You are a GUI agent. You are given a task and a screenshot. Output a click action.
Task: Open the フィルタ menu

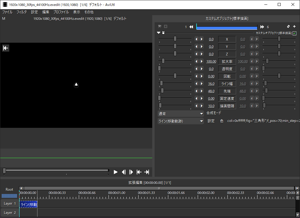click(22, 12)
